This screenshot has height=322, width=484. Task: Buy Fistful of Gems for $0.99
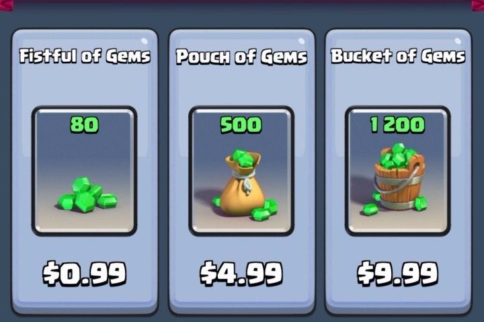(x=84, y=274)
